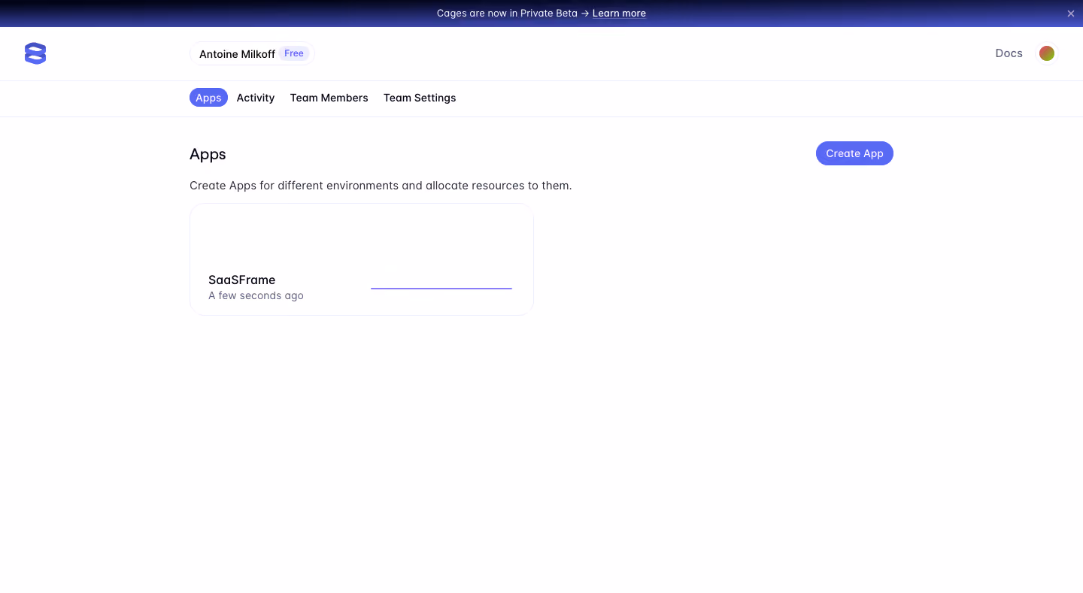Click the Apps page heading
The image size is (1083, 593).
(208, 154)
